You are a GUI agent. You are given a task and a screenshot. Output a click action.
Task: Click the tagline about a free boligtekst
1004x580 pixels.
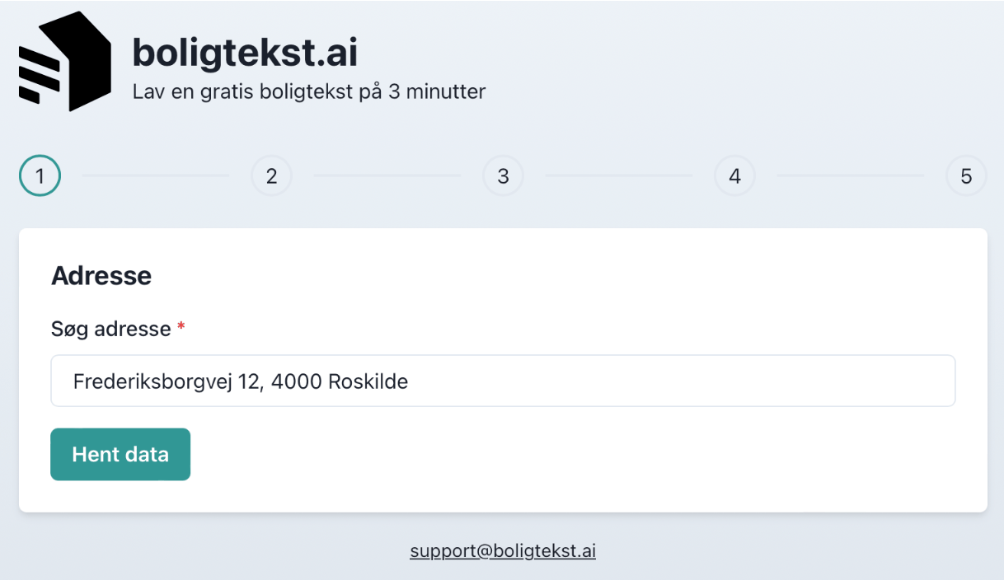[x=309, y=91]
